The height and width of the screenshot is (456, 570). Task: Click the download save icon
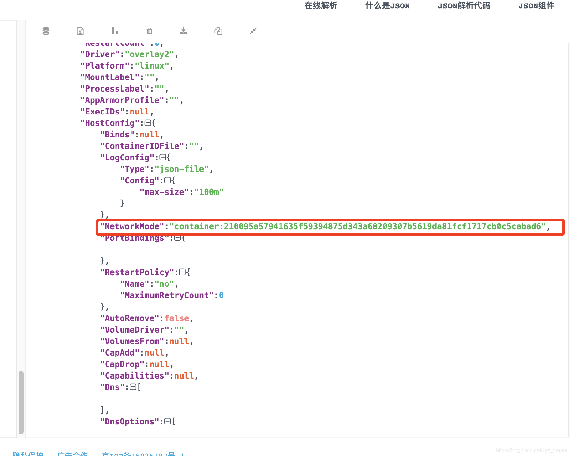(x=184, y=31)
